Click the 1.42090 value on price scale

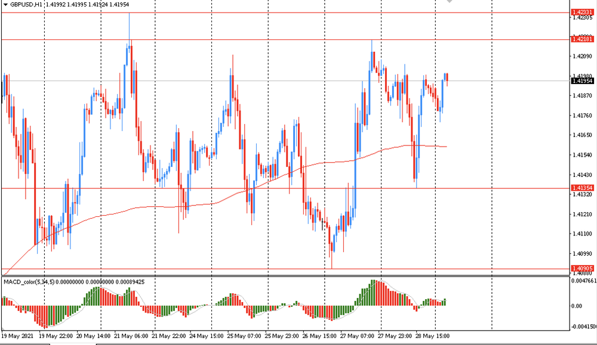coord(582,57)
